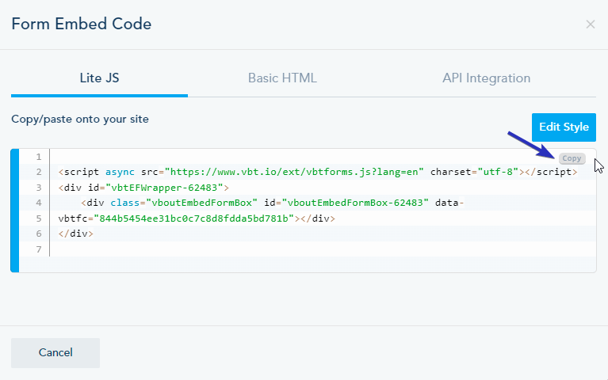The height and width of the screenshot is (380, 608).
Task: Click the Cancel button
Action: [x=55, y=352]
